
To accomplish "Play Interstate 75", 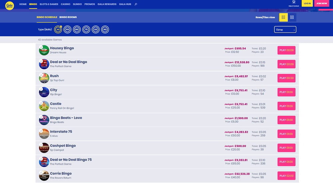I will pos(286,134).
